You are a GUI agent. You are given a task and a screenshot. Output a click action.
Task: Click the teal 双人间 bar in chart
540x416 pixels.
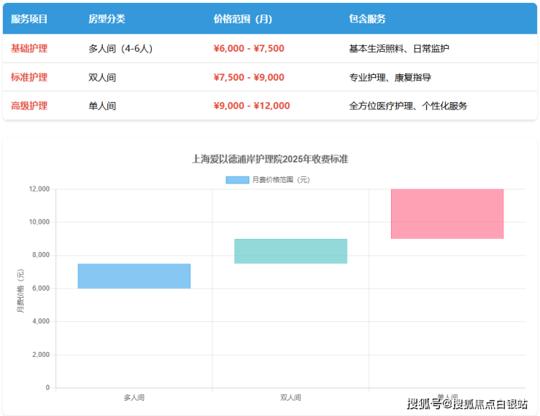click(x=290, y=251)
